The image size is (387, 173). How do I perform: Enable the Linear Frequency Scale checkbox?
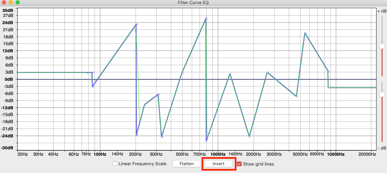coord(115,164)
